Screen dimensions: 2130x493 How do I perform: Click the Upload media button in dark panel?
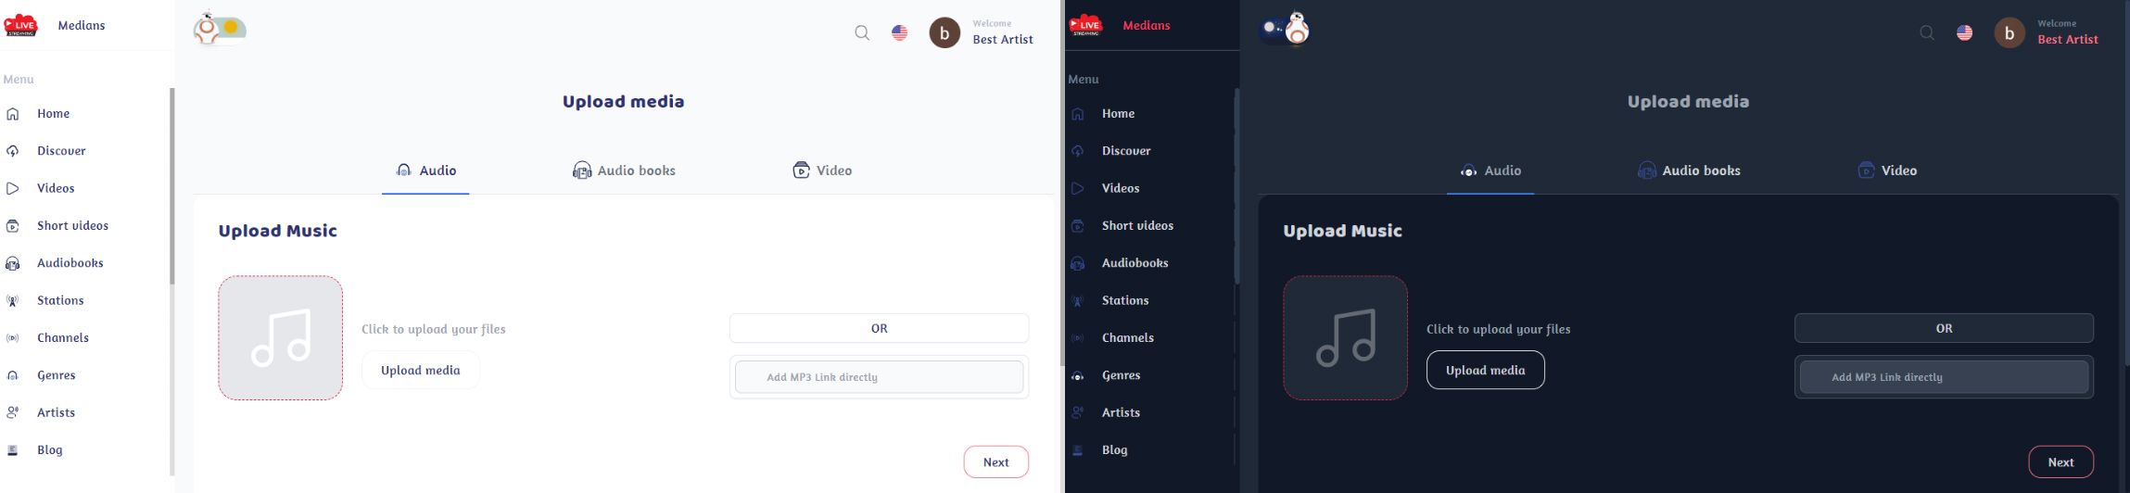click(1485, 370)
